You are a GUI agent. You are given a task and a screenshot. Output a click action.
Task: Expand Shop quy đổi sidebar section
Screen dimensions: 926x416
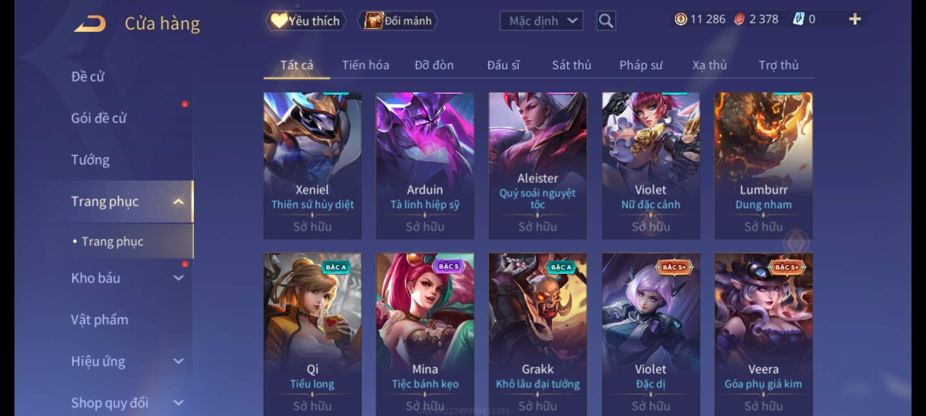point(178,403)
